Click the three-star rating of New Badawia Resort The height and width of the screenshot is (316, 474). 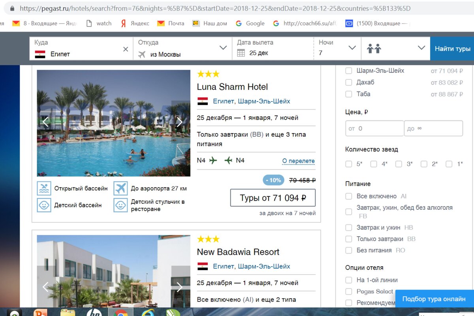point(208,239)
